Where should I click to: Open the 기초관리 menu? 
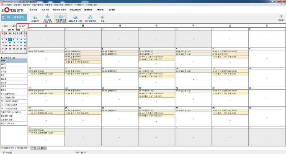click(8, 5)
